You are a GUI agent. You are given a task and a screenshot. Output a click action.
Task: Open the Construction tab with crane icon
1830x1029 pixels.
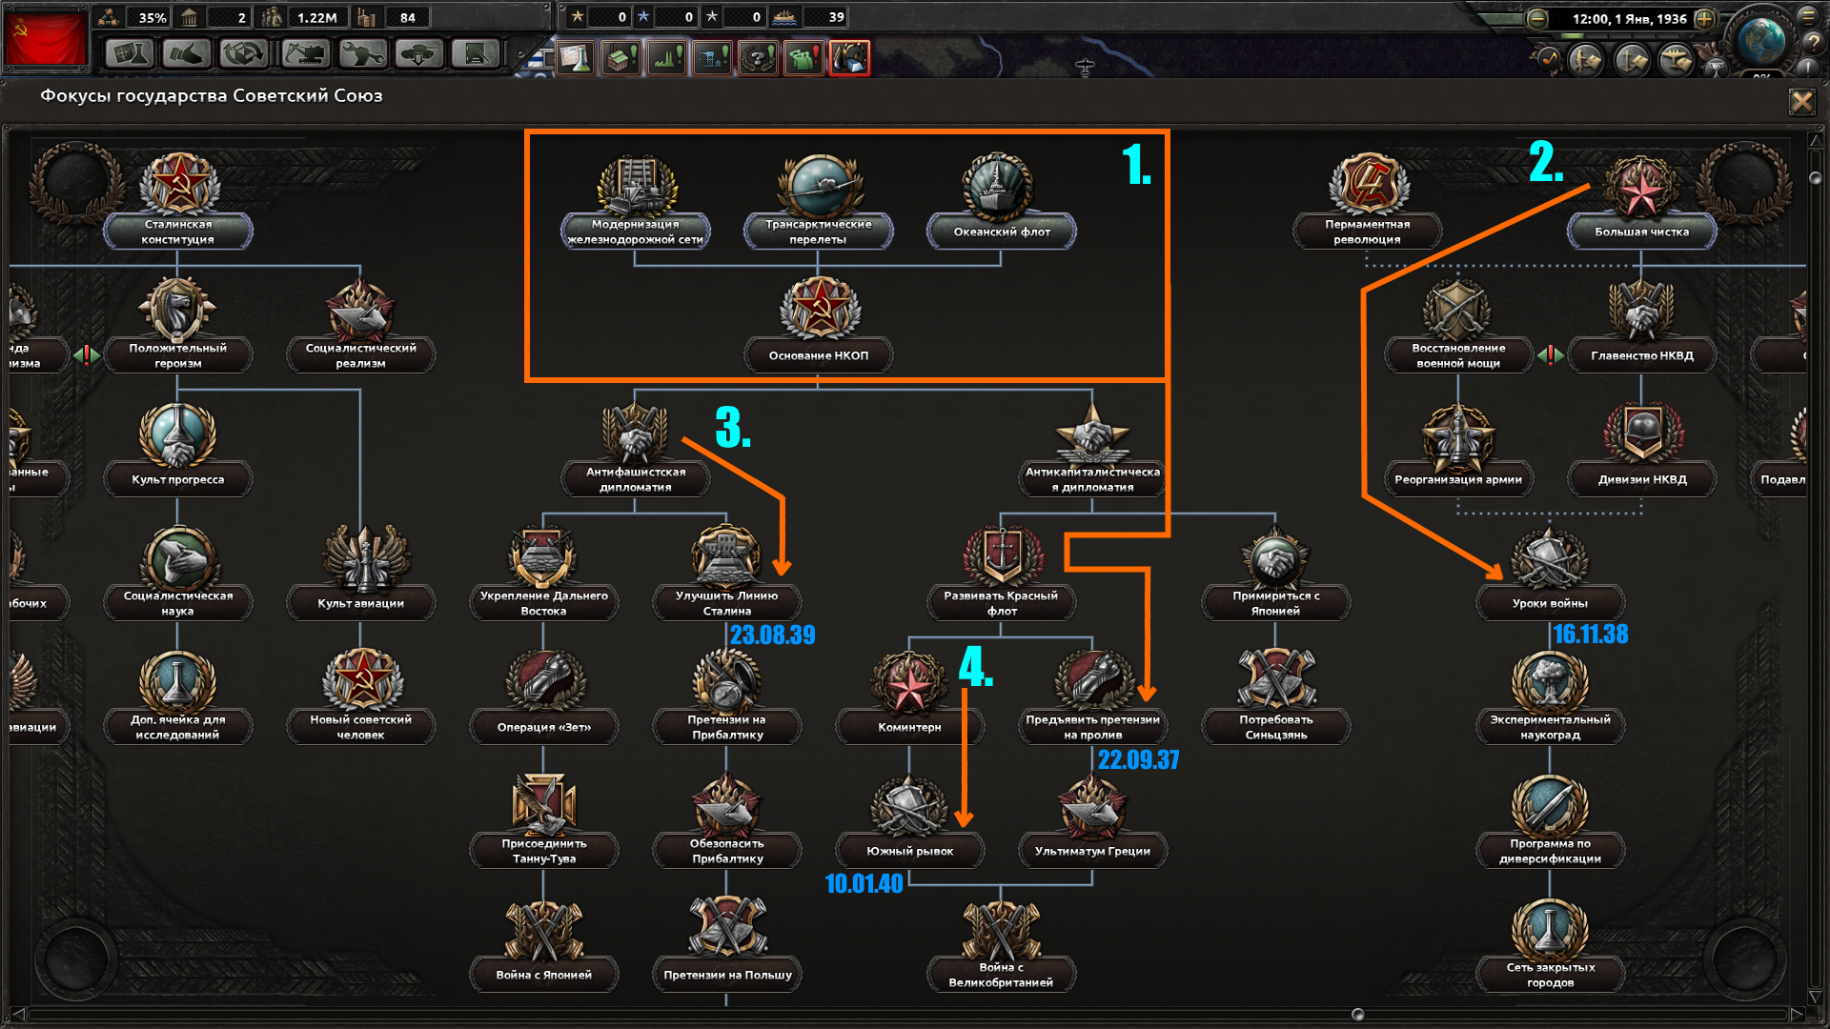point(305,53)
